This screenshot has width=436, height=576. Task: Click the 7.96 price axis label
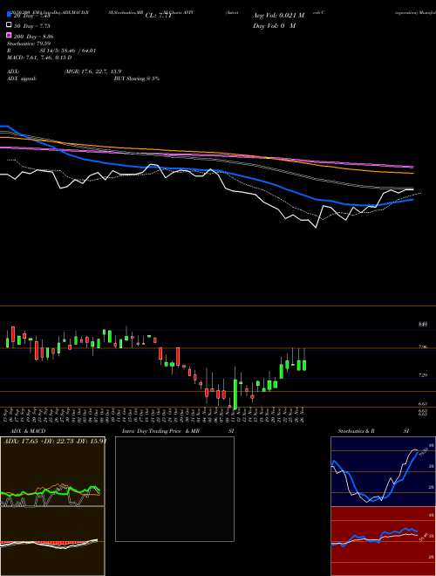[423, 346]
